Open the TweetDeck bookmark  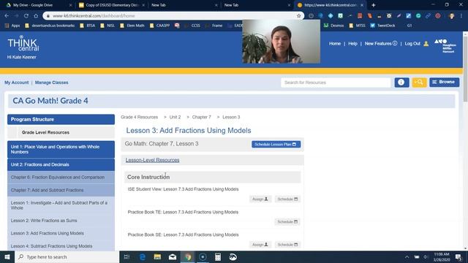point(383,26)
